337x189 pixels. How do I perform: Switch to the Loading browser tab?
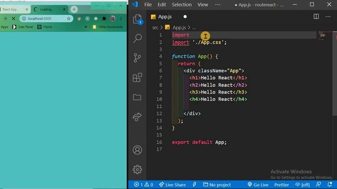49,9
